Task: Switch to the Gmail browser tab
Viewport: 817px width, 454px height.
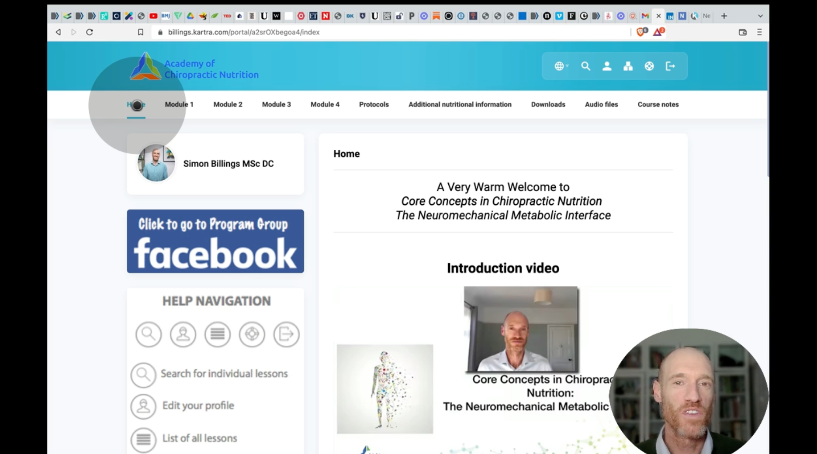Action: (645, 16)
